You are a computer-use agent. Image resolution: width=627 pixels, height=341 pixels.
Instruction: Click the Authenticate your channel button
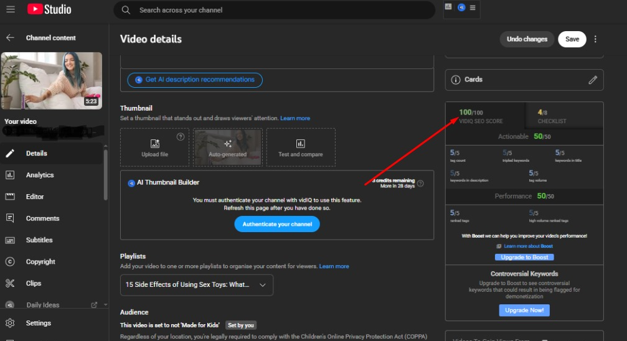(276, 224)
